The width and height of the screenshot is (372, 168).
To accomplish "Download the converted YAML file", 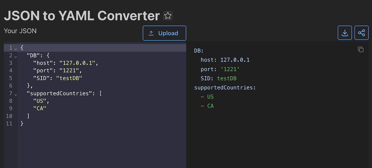I will tap(345, 33).
